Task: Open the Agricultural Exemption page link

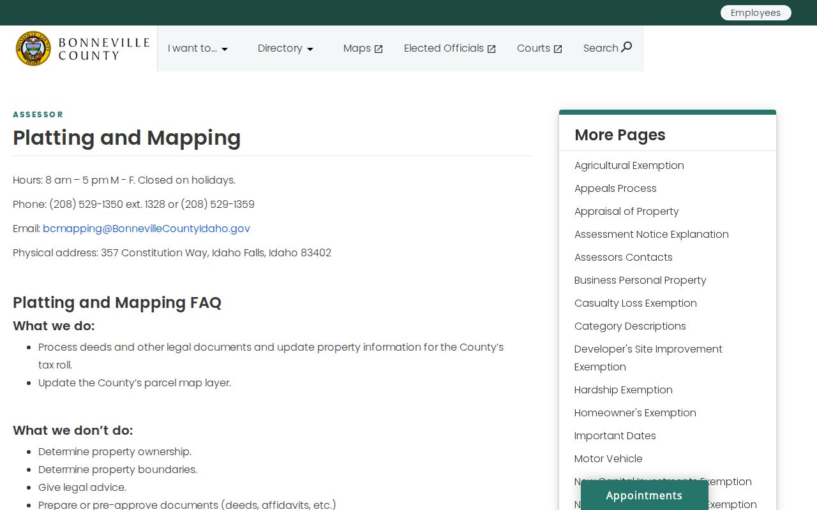Action: click(x=629, y=165)
